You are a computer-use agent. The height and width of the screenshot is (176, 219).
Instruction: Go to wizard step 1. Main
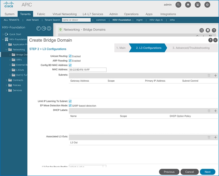121,48
